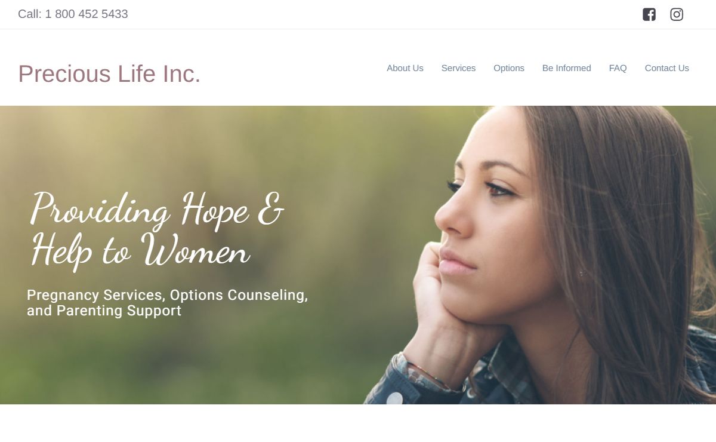Visit the Be Informed page
This screenshot has width=716, height=442.
pos(567,68)
